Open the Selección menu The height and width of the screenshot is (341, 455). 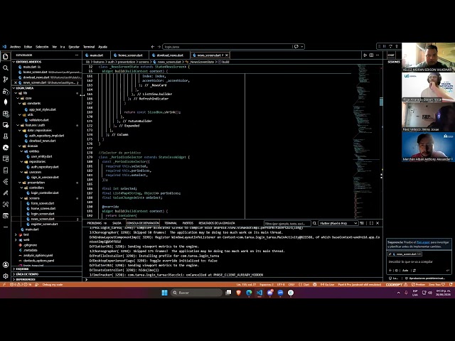(42, 47)
